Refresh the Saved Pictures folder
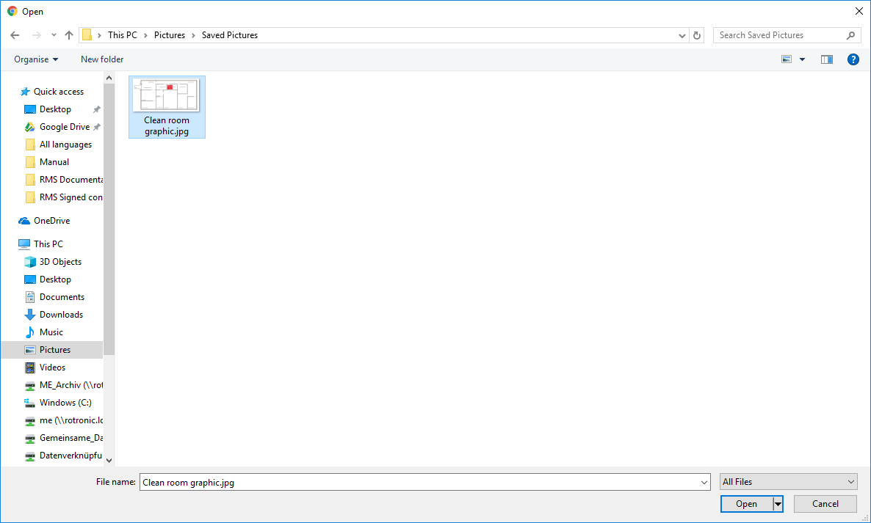 [x=696, y=35]
